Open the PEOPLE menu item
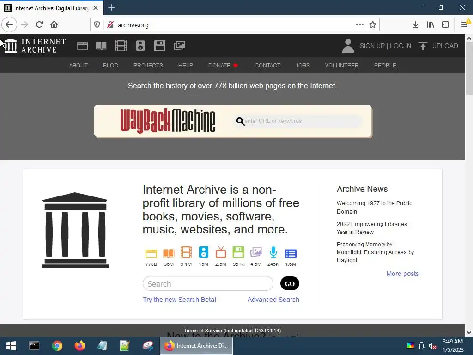The width and height of the screenshot is (473, 355). coord(385,66)
